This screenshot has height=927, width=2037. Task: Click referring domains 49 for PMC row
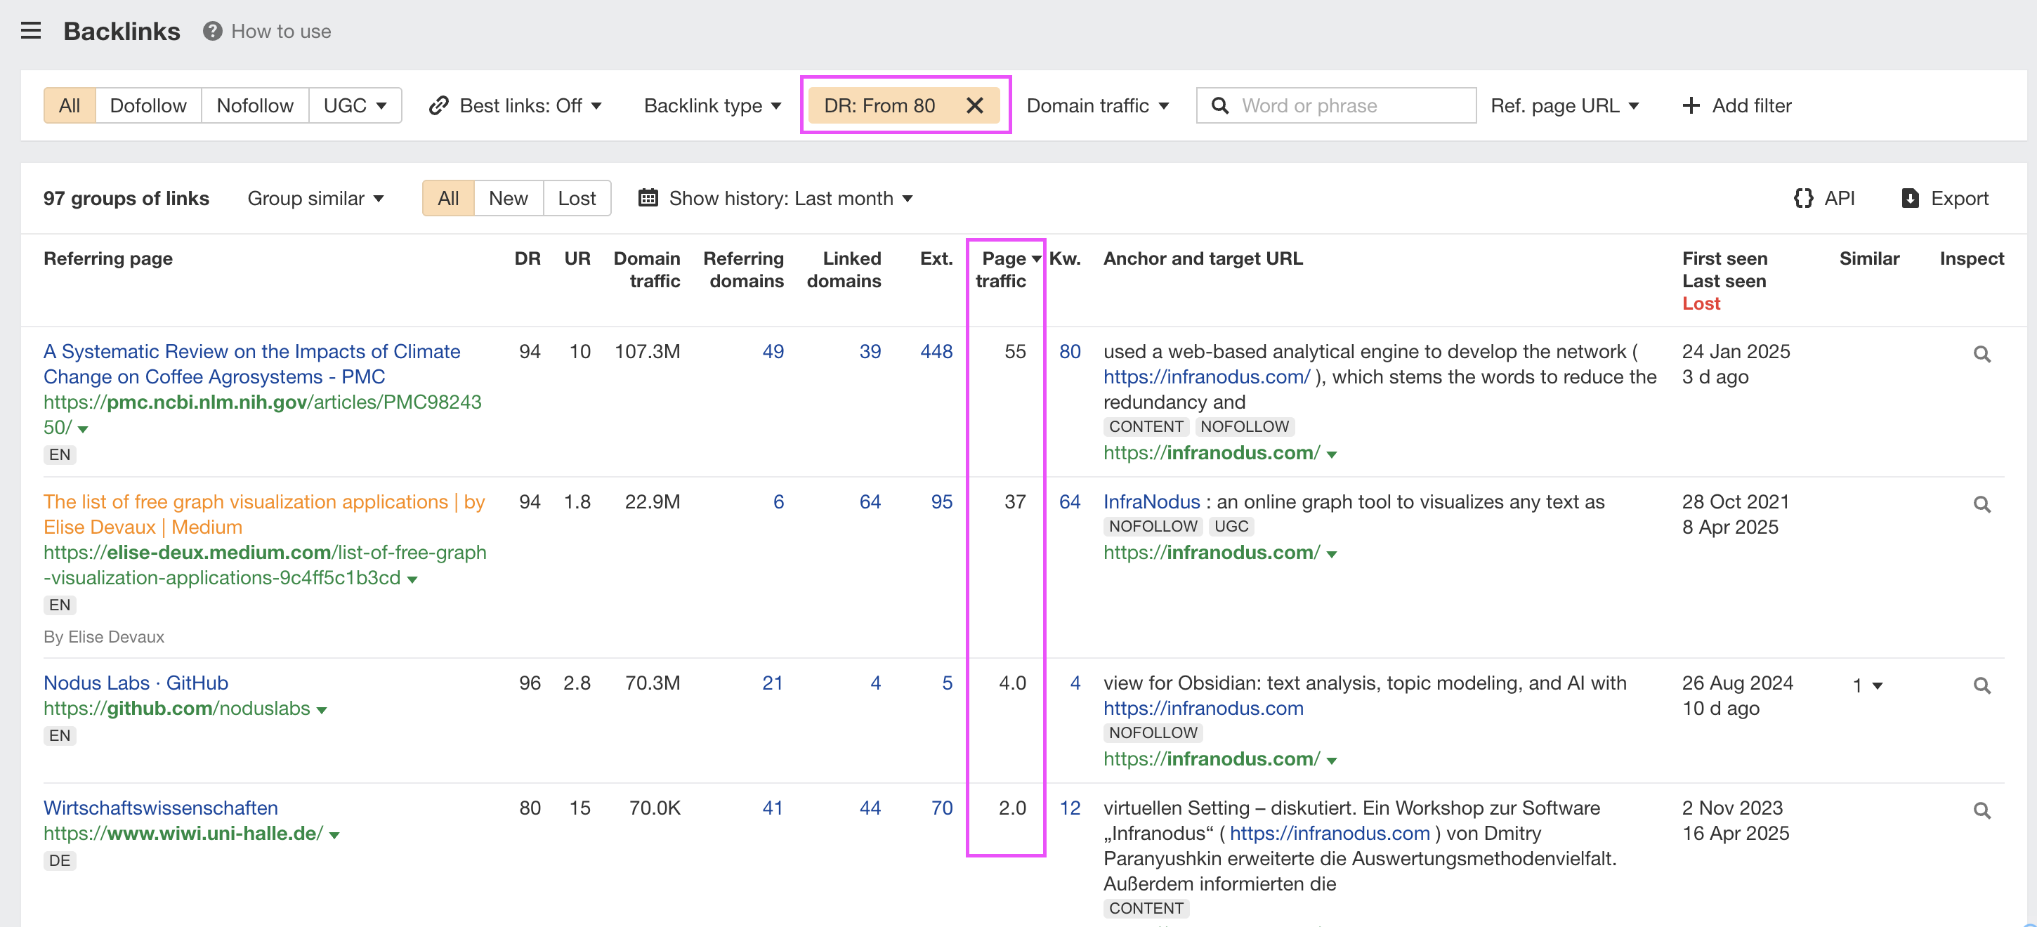click(773, 352)
